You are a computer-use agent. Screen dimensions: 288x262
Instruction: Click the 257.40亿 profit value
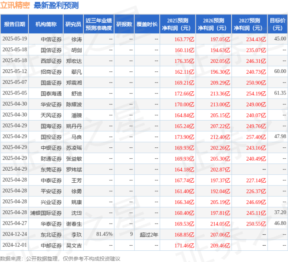tap(256, 137)
